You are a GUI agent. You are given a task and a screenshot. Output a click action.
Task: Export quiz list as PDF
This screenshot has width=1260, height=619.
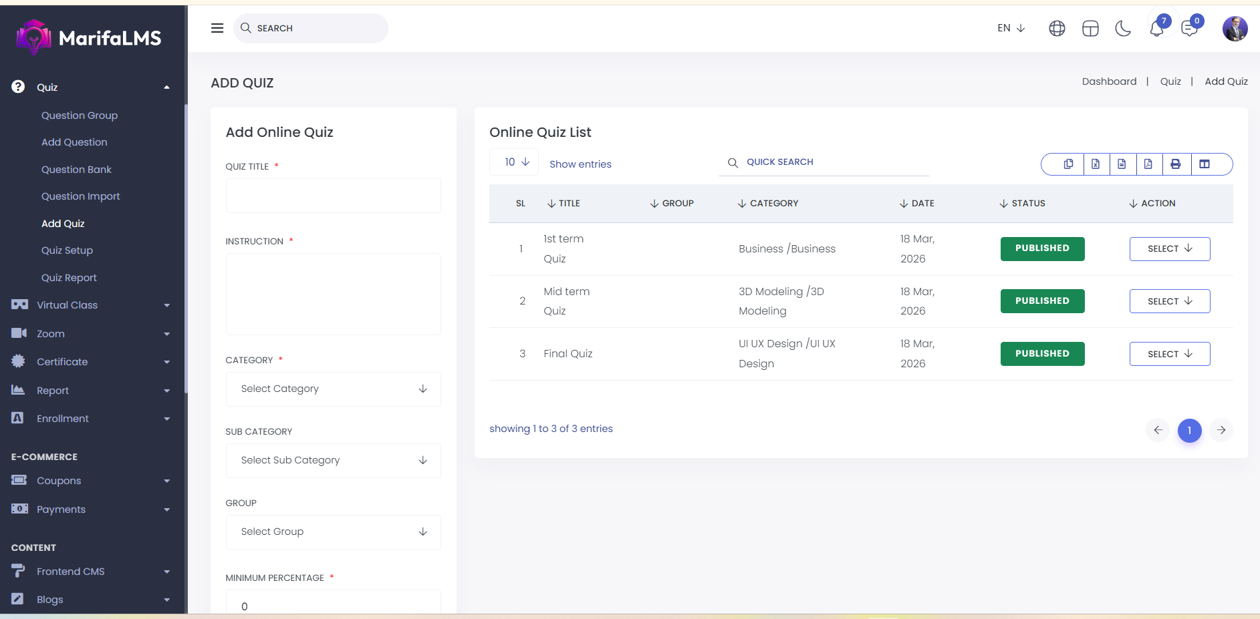(1148, 164)
